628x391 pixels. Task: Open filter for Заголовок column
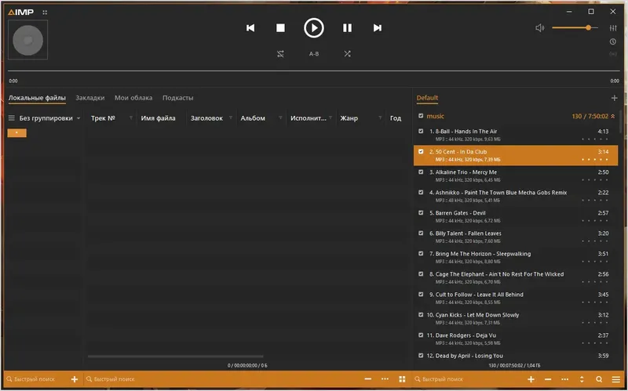231,118
